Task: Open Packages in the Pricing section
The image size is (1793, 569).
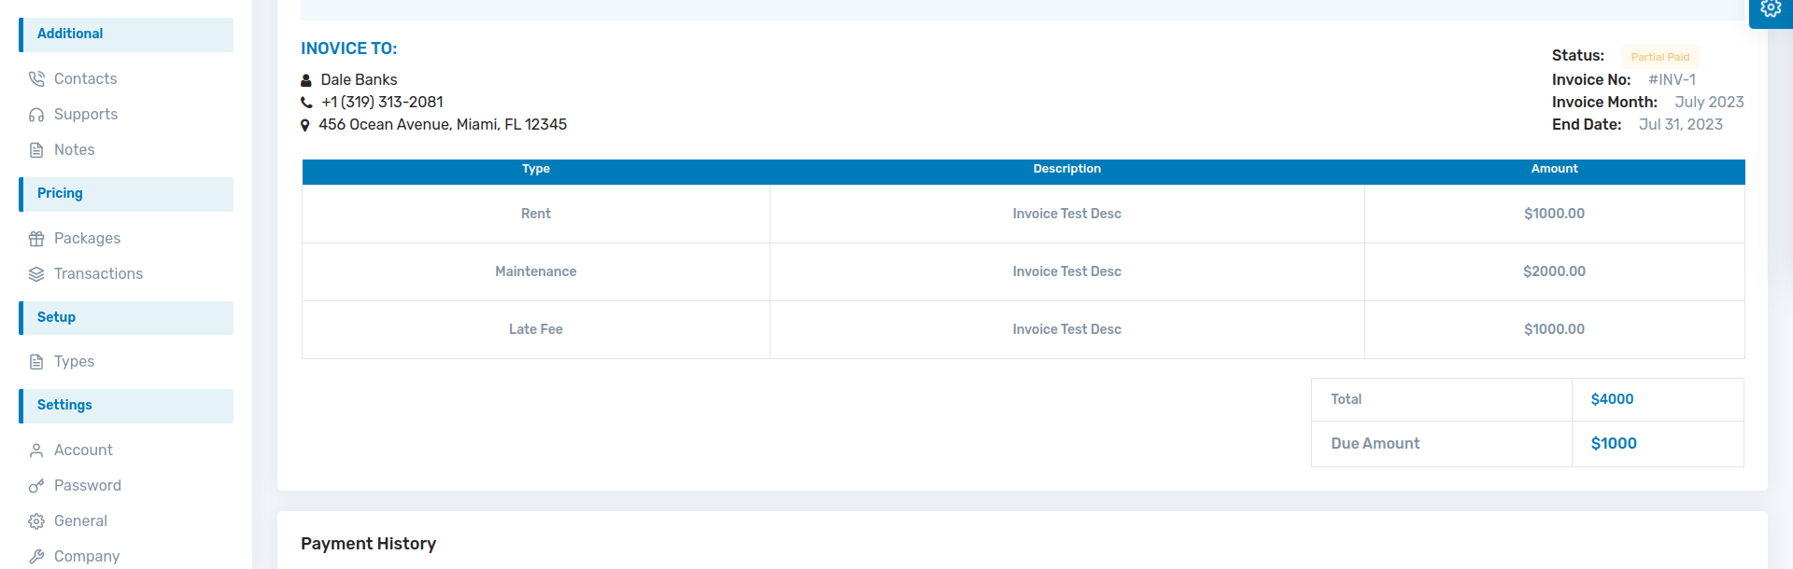Action: (x=87, y=239)
